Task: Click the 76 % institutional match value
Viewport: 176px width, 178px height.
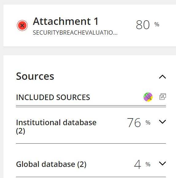Action: 139,122
